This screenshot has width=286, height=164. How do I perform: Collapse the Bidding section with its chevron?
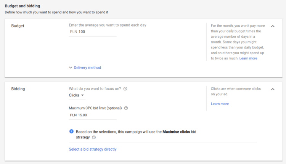(273, 89)
